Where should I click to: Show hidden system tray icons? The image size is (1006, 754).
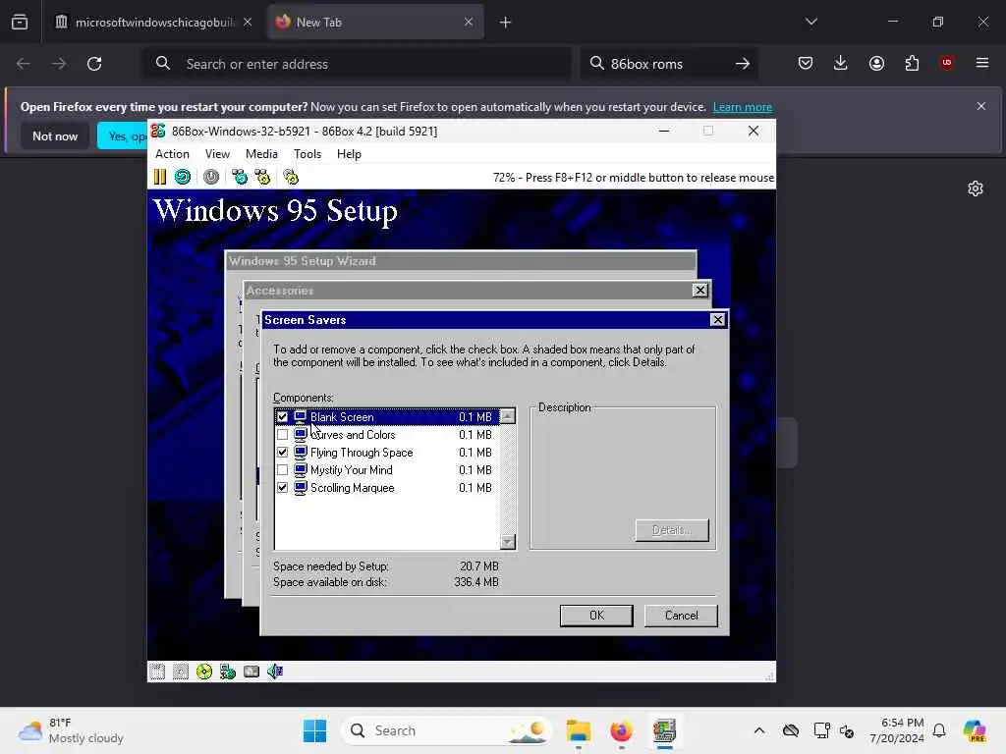click(759, 730)
